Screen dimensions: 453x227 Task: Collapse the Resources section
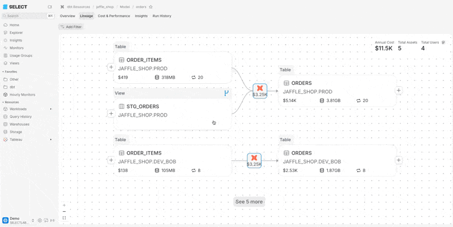click(x=11, y=102)
